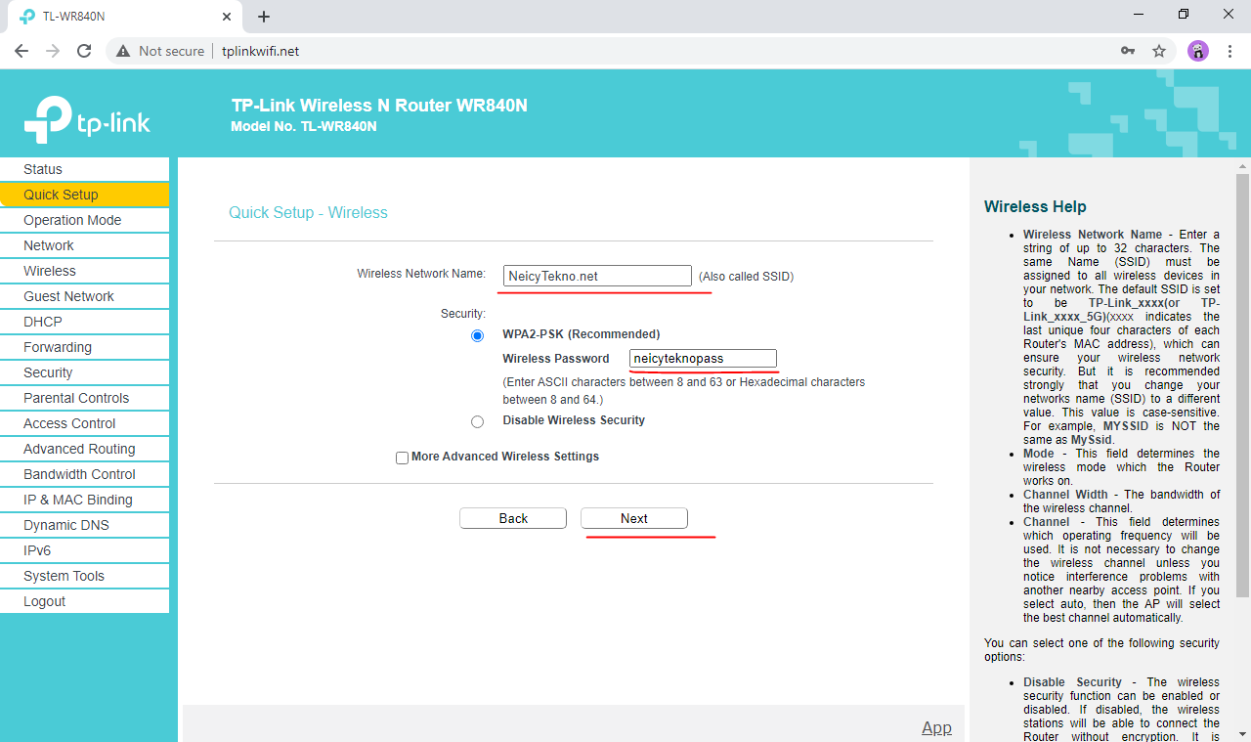Open the DHCP menu
The height and width of the screenshot is (742, 1251).
coord(84,322)
